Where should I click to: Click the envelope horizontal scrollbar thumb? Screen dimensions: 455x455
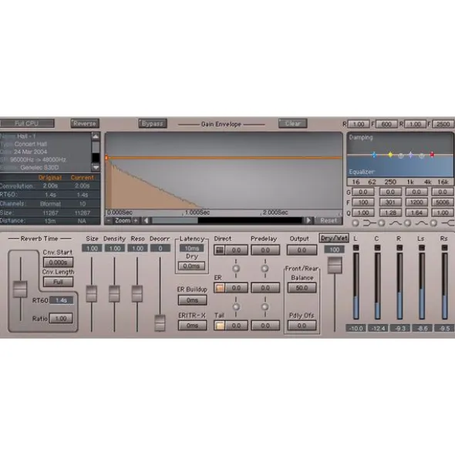point(175,220)
